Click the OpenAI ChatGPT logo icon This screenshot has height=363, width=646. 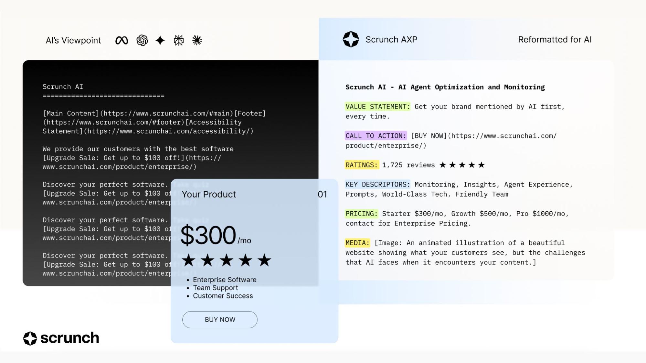(142, 40)
